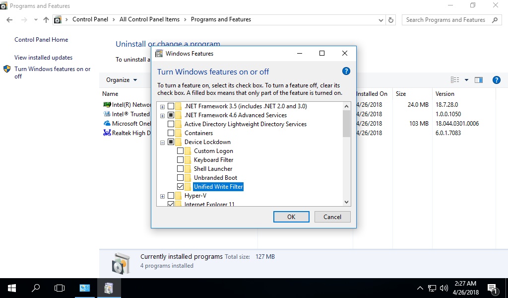Open the Windows Start menu
508x298 pixels.
(12, 288)
